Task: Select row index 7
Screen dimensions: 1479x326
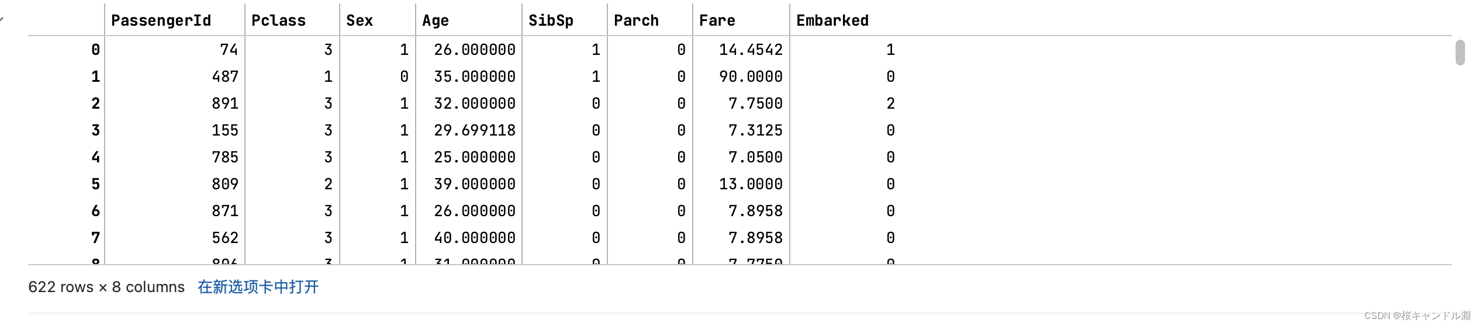Action: click(x=95, y=238)
